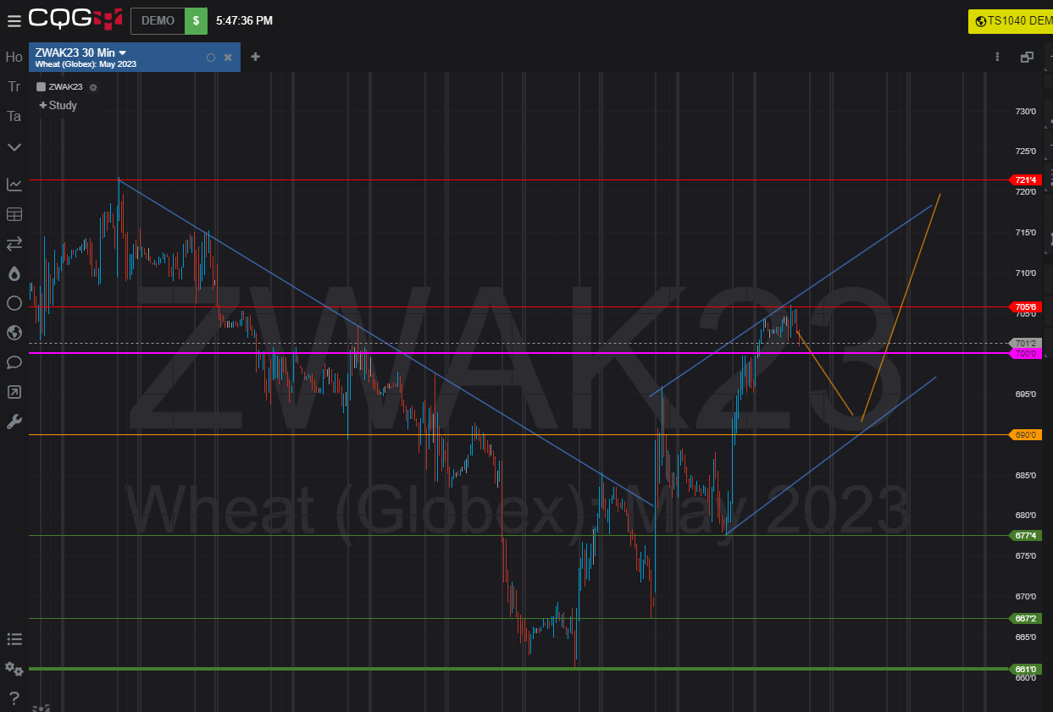Select the orange 690'0 price level label
The height and width of the screenshot is (712, 1053).
pyautogui.click(x=1025, y=435)
